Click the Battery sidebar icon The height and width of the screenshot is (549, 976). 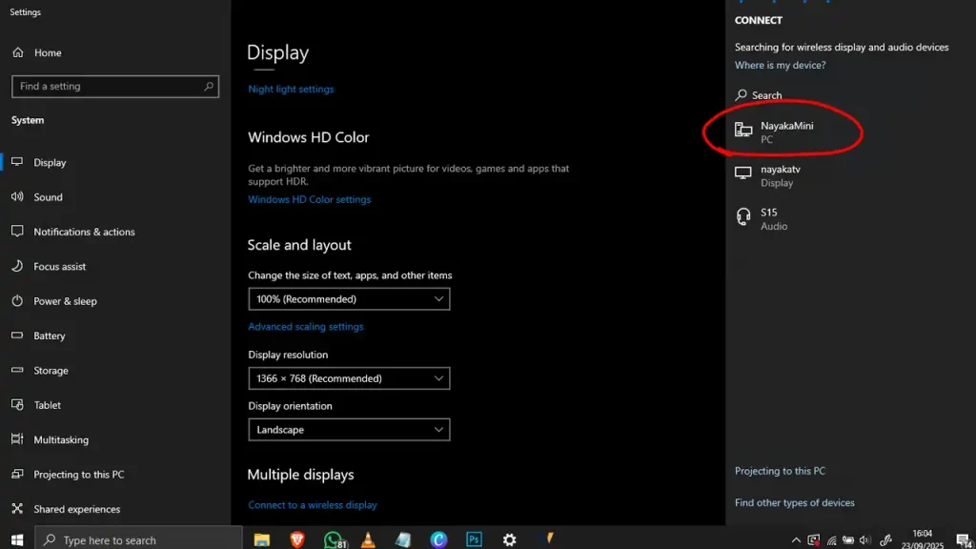click(16, 335)
